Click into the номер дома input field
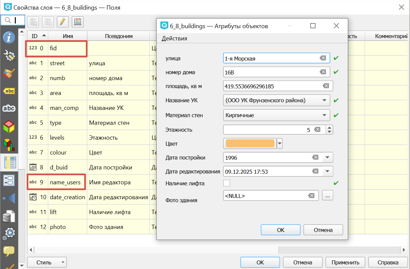This screenshot has height=269, width=410. coord(269,72)
